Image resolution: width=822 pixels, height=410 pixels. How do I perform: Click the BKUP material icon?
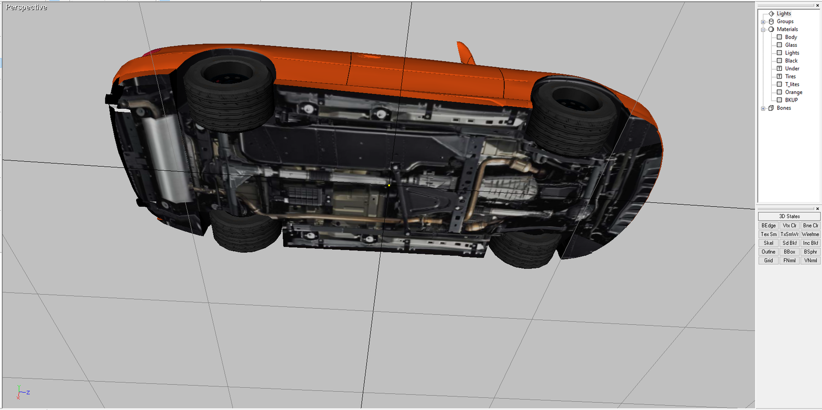click(779, 100)
